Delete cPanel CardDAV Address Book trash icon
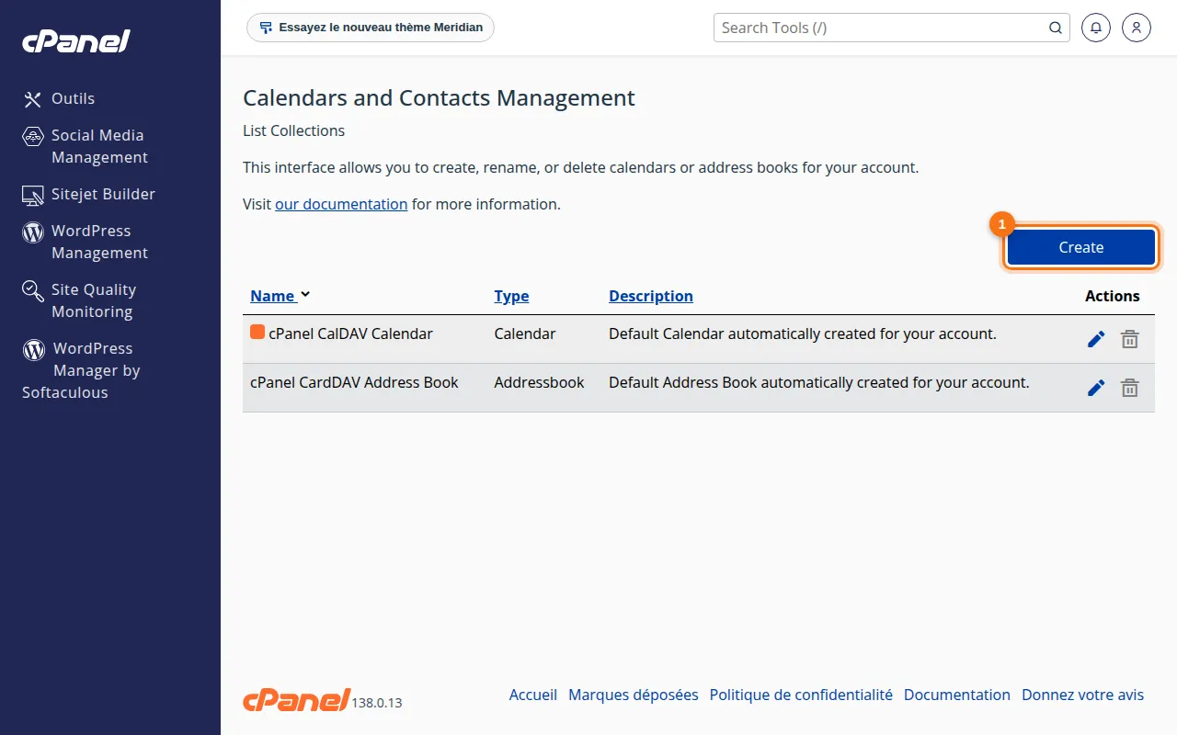Screen dimensions: 1177x735 1130,389
